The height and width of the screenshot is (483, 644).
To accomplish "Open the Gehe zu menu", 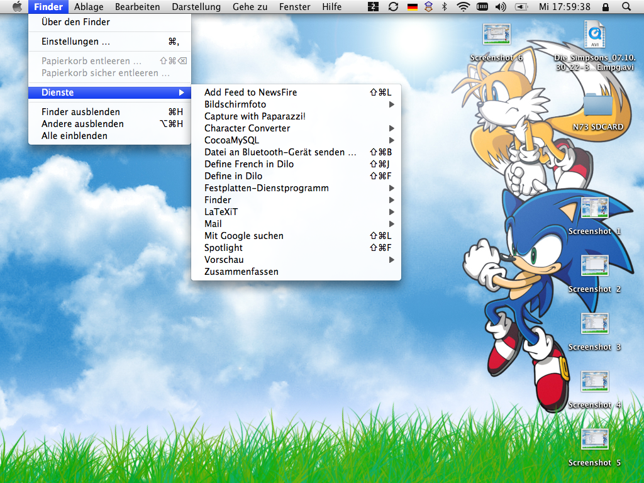I will 250,6.
